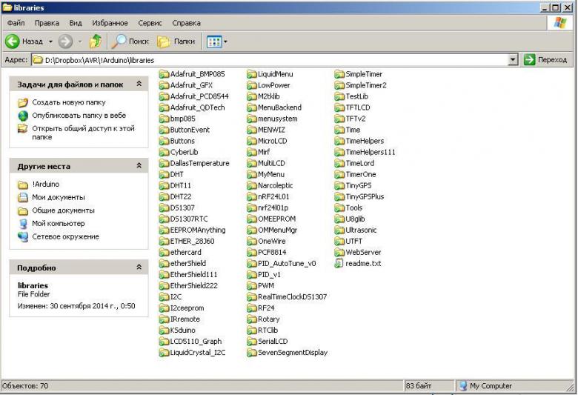Click the UTFT folder name
The image size is (578, 395).
point(354,241)
